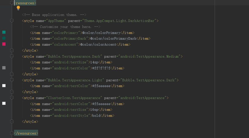The height and width of the screenshot is (138, 249).
Task: Click '@color/colorPrimaryDark' value text
Action: [113, 39]
